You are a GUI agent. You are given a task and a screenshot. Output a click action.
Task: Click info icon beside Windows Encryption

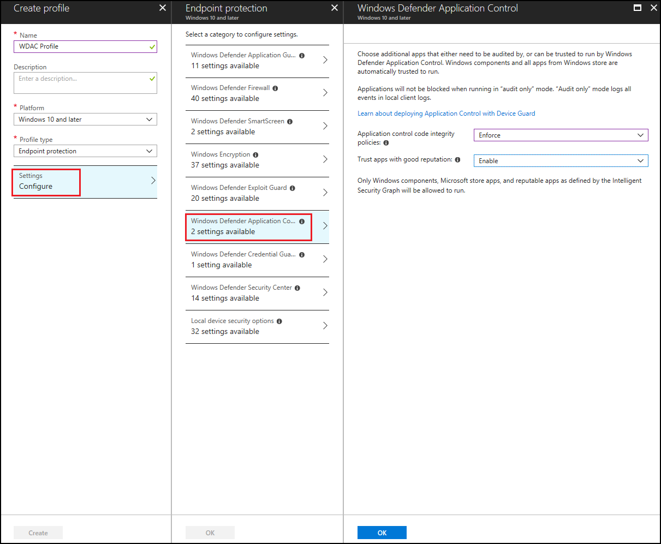[x=255, y=155]
